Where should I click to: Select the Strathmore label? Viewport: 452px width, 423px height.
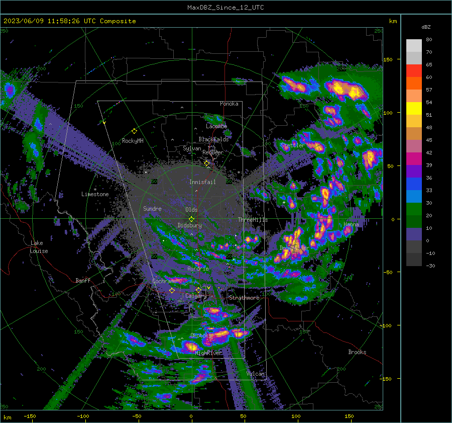(x=244, y=298)
